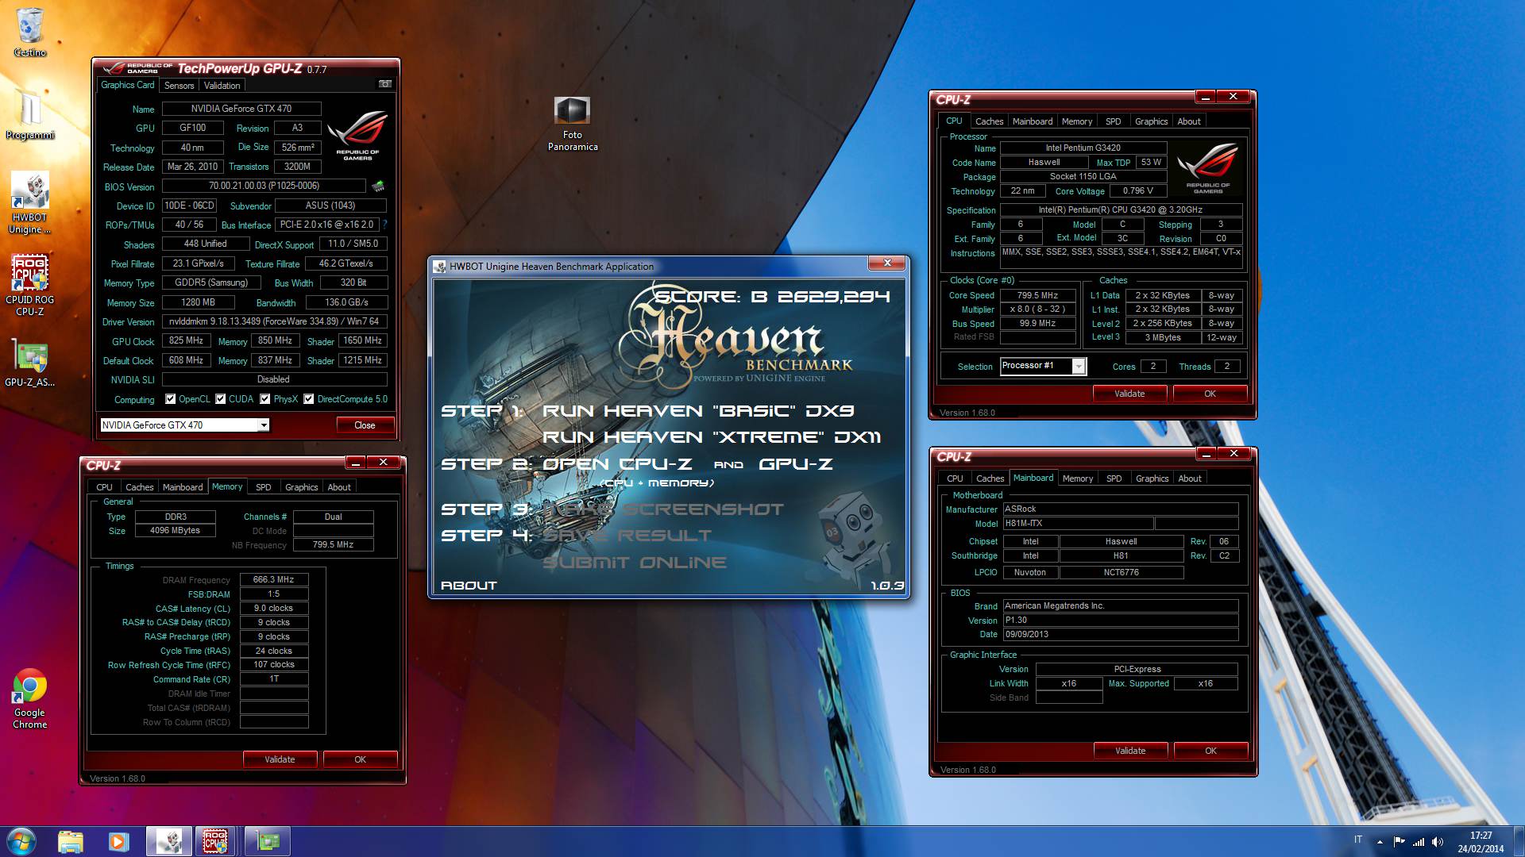
Task: Show hidden tray icons arrow
Action: (1380, 842)
